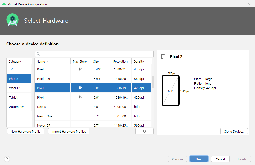
Task: Click the 5.46" size cell
Action: (x=101, y=69)
